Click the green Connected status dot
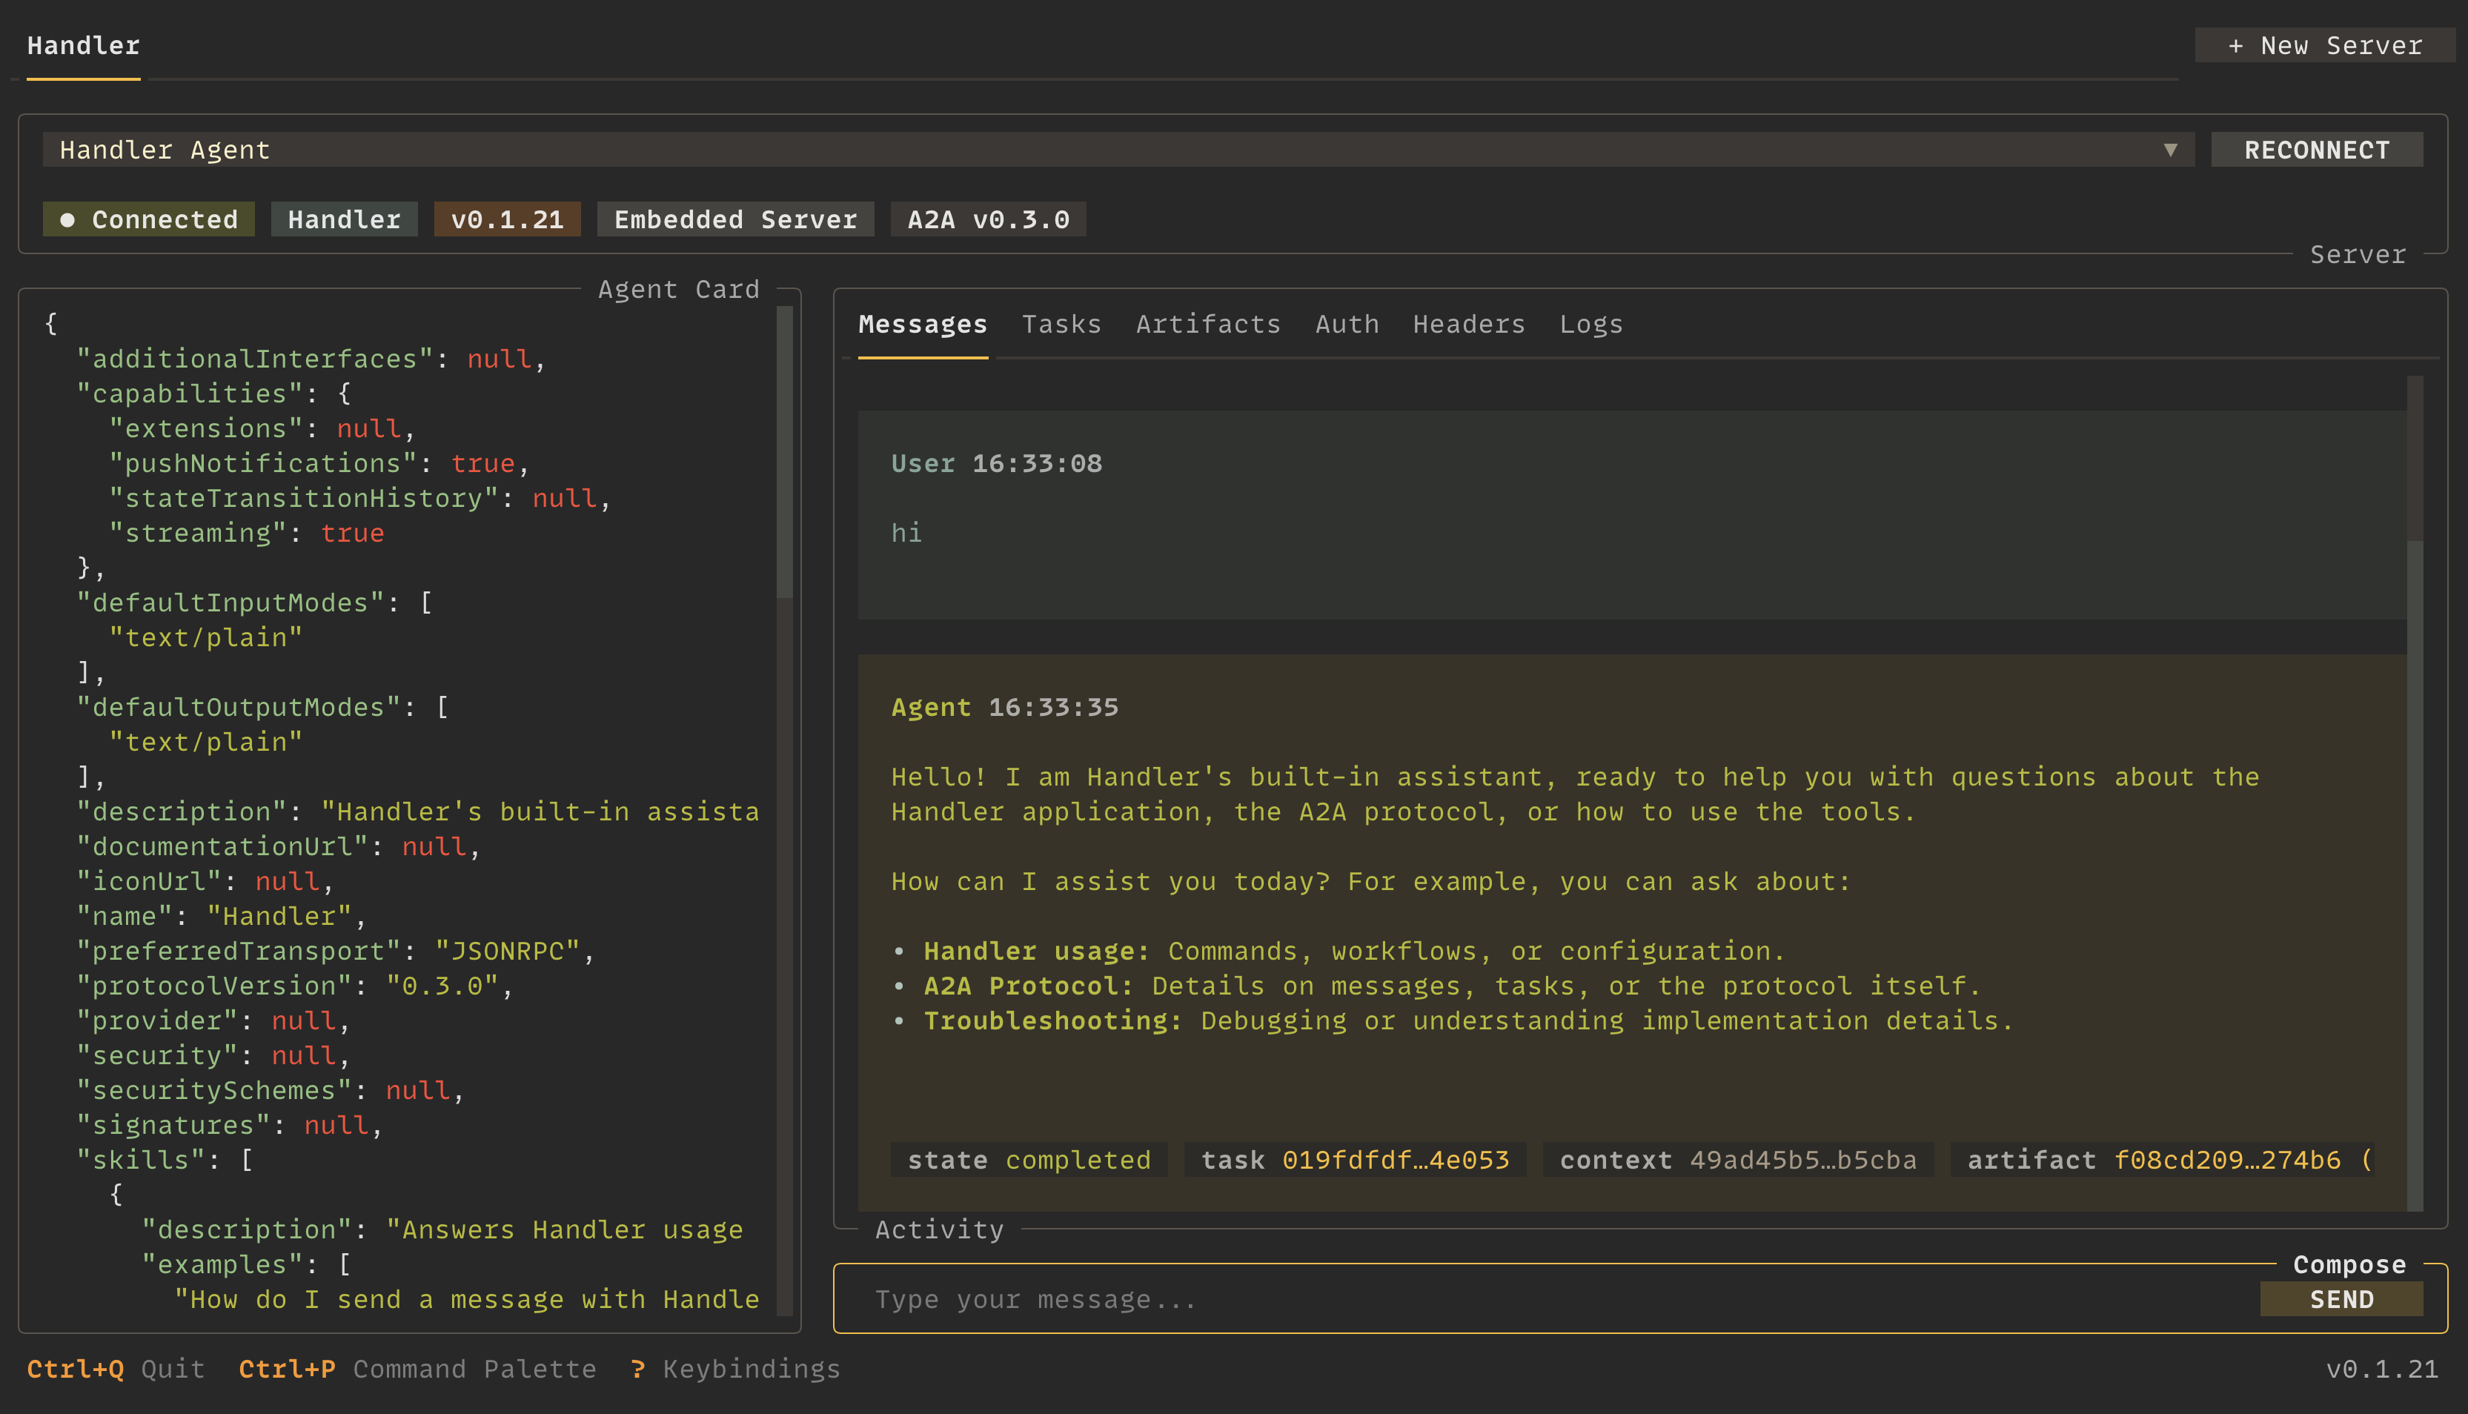 point(67,220)
